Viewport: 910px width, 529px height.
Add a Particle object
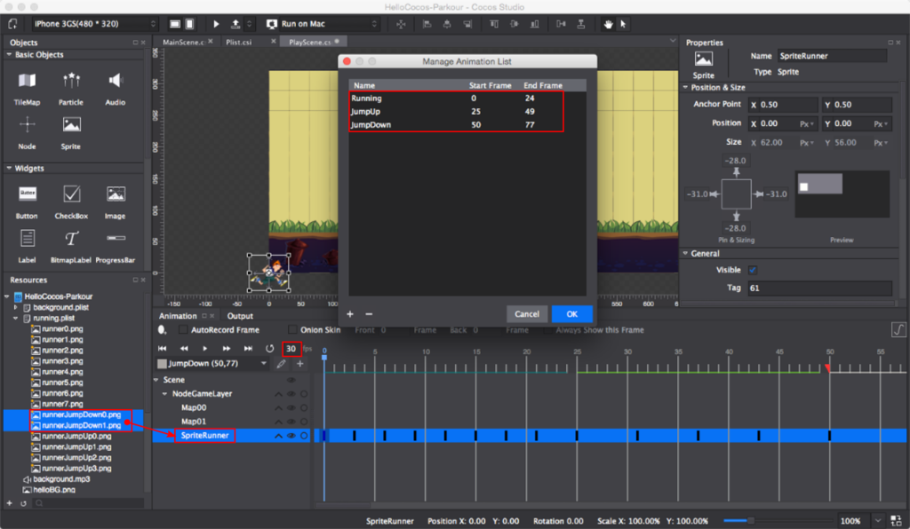(71, 89)
